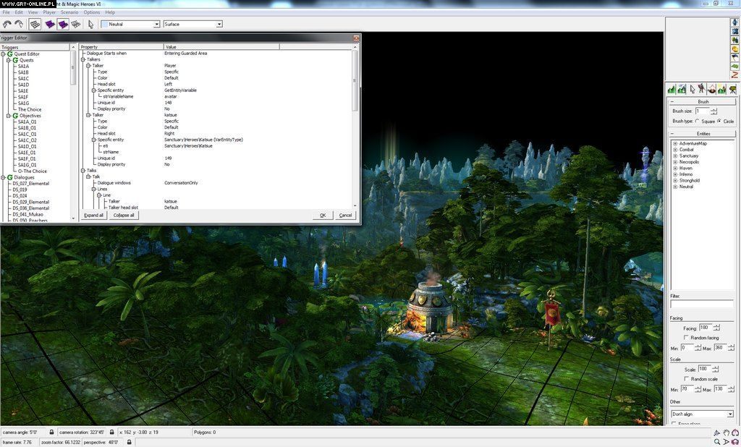The image size is (741, 447).
Task: Click the hand pan icon at bottom right
Action: pos(726,433)
